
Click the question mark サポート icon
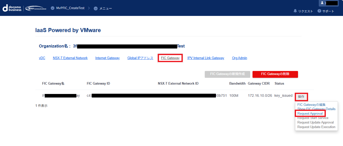point(319,11)
